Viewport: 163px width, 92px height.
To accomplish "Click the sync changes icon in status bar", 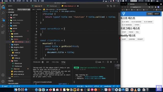I will click(10, 86).
